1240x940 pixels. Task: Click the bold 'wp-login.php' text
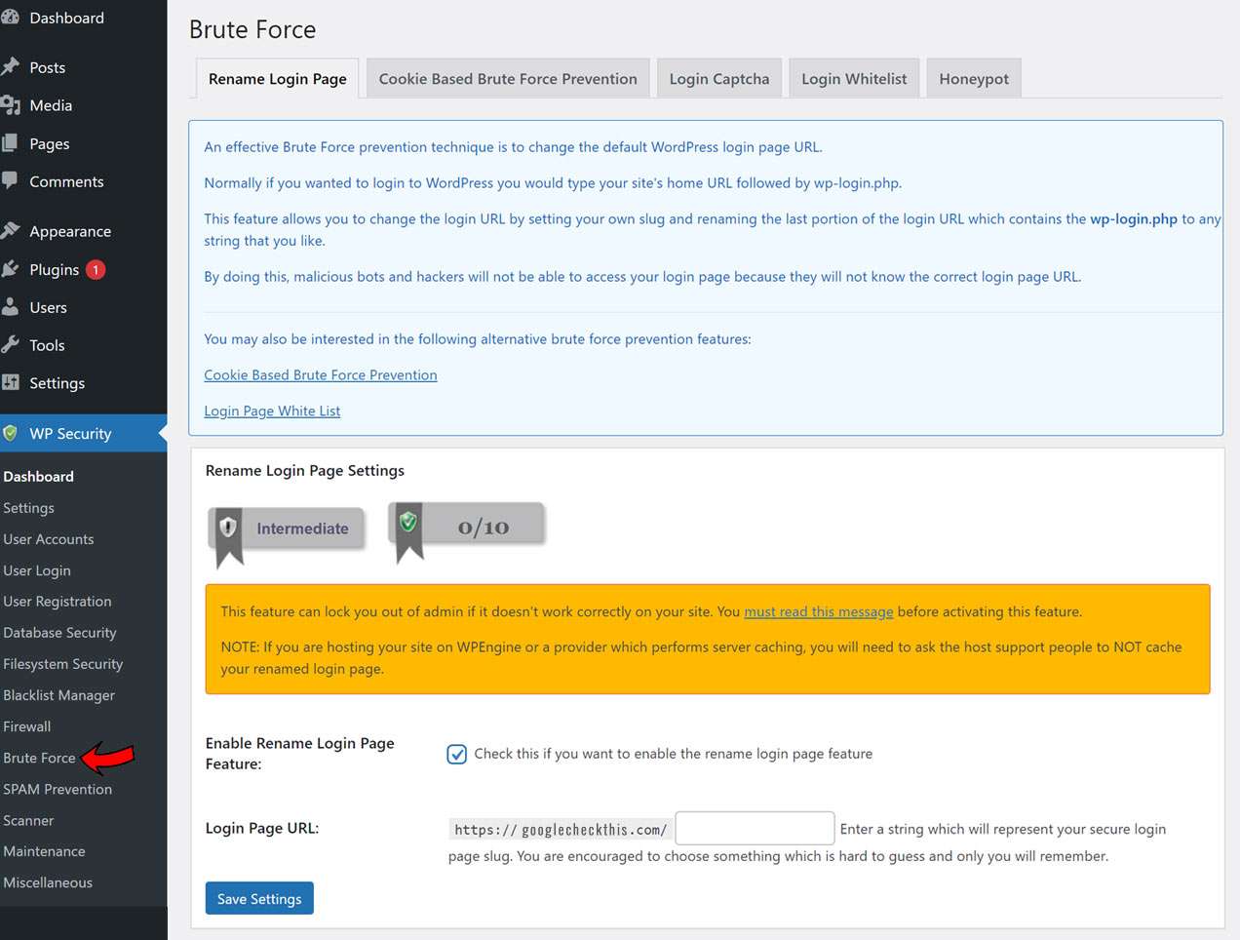pos(1134,219)
